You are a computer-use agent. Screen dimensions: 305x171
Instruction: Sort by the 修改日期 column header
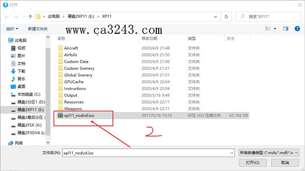(149, 38)
